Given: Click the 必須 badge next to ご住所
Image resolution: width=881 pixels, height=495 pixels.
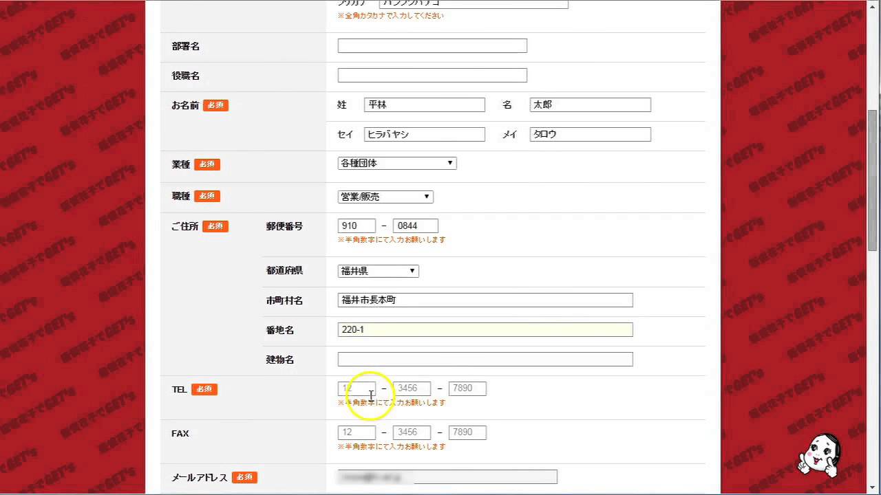Looking at the screenshot, I should pyautogui.click(x=215, y=226).
